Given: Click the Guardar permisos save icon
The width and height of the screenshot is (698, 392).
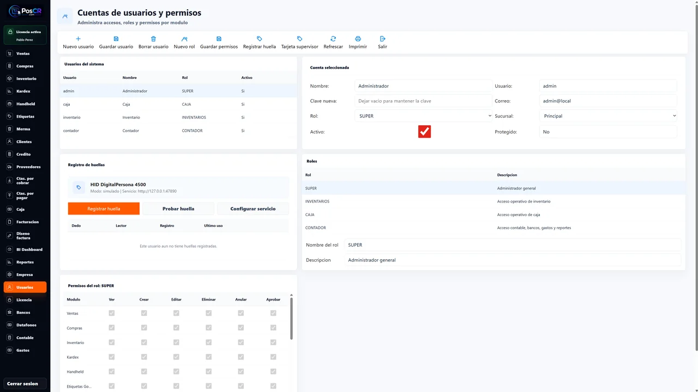Looking at the screenshot, I should point(219,39).
